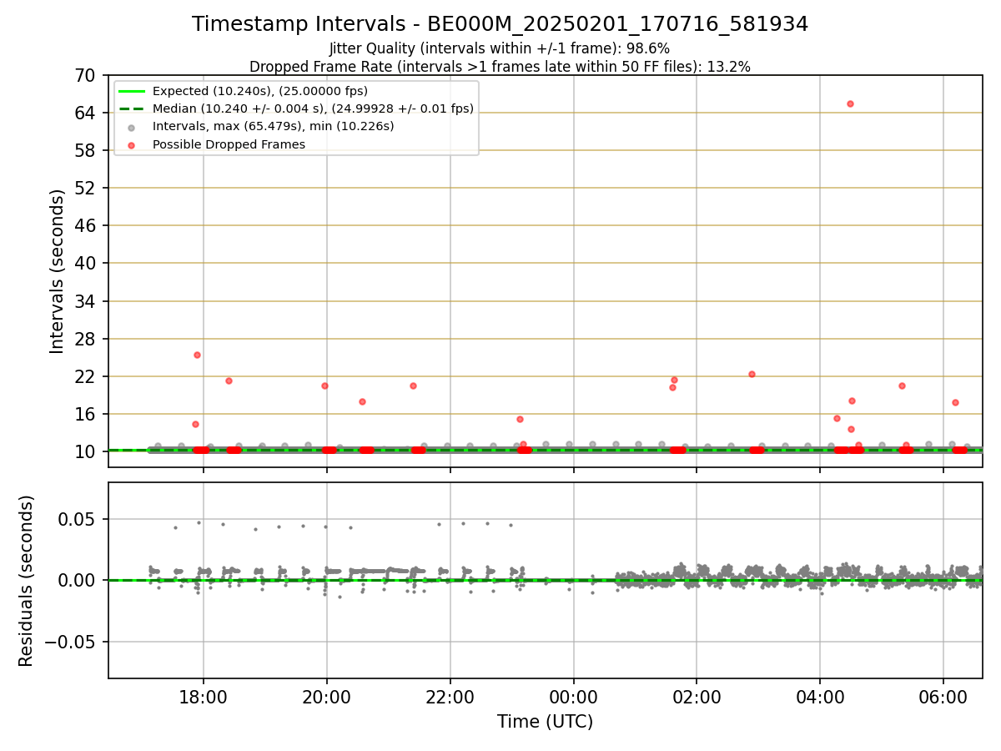Click the residual outlier dot near 0.05 at 18:00
The height and width of the screenshot is (751, 1001).
[199, 522]
